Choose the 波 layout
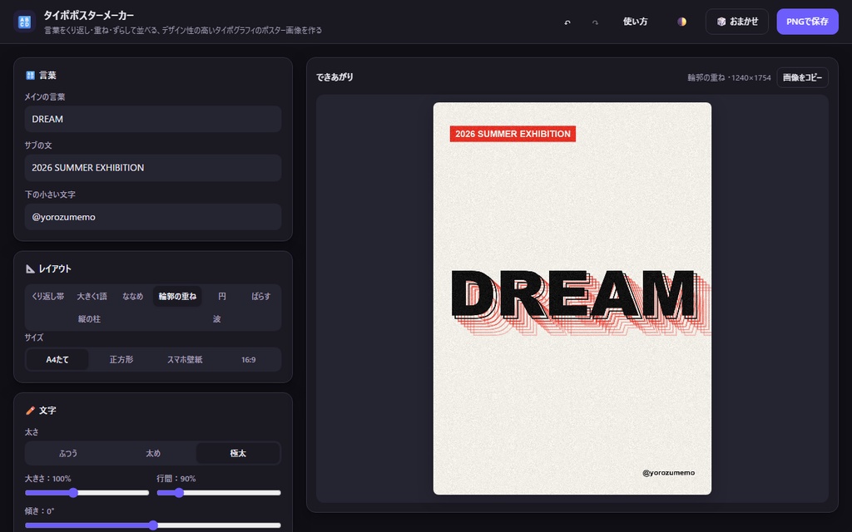The width and height of the screenshot is (852, 532). click(x=217, y=319)
